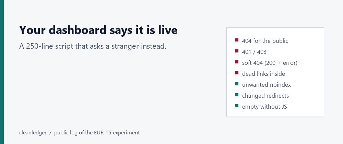Select the teal marker next to "changed redirects"
This screenshot has height=144, width=343.
point(237,95)
